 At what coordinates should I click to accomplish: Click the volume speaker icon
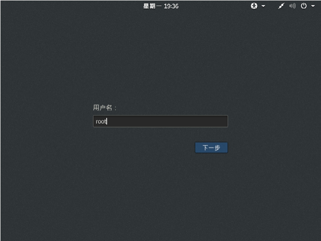point(292,6)
